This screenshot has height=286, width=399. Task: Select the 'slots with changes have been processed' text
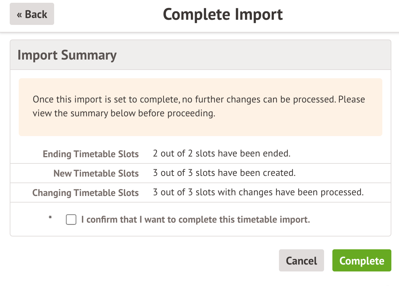click(280, 192)
